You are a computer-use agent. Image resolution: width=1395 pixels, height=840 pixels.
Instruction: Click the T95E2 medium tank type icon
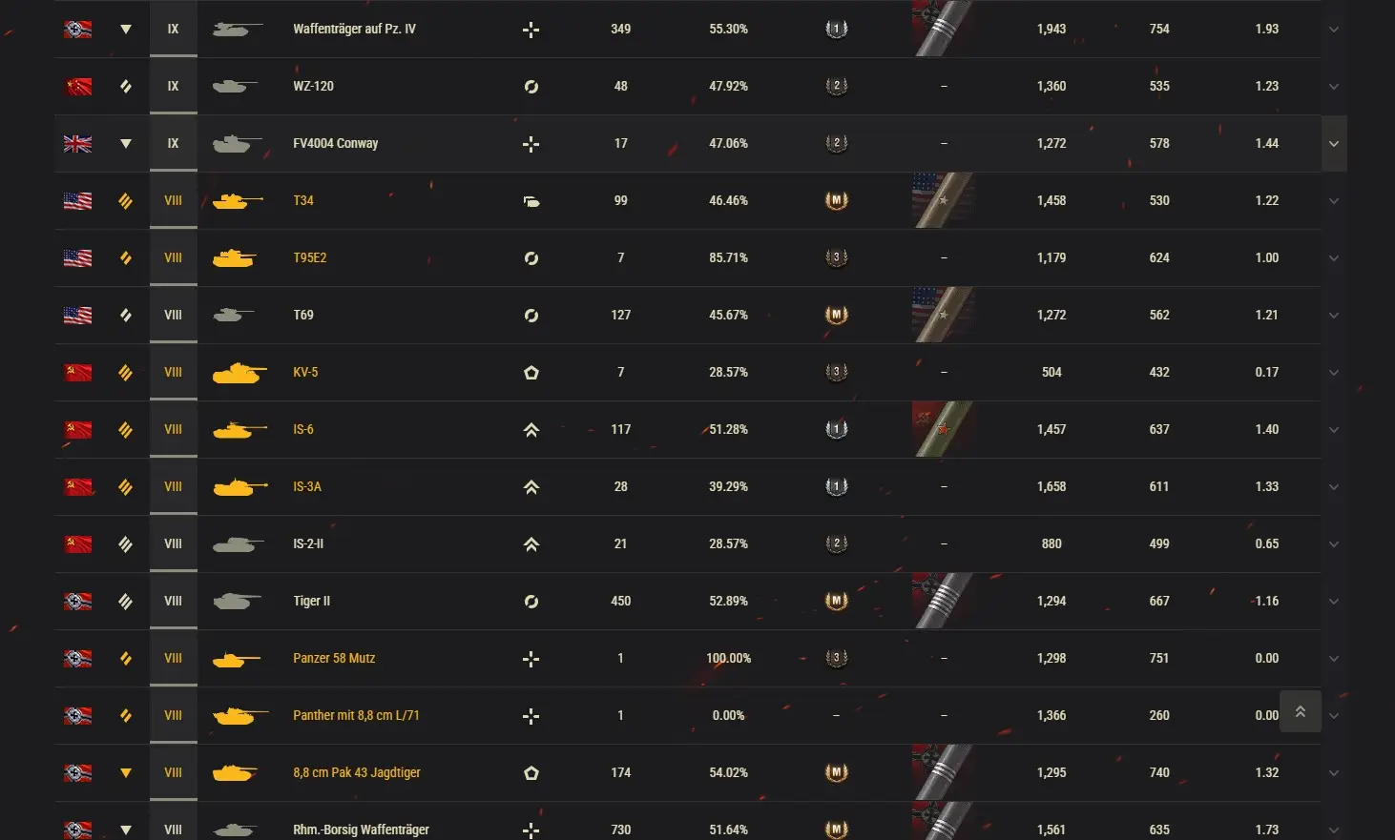[531, 258]
